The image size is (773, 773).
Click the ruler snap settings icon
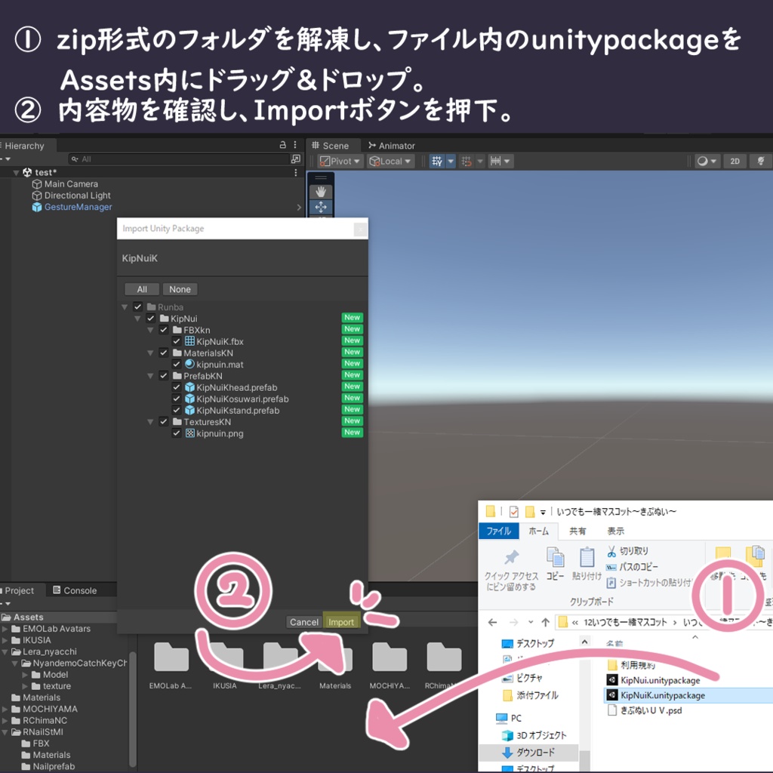point(496,161)
